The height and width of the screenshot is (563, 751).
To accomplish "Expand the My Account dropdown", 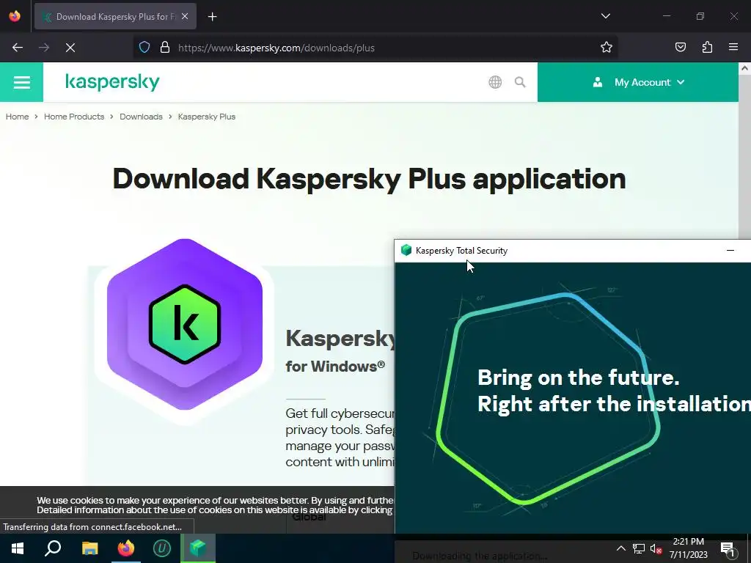I will click(x=638, y=82).
